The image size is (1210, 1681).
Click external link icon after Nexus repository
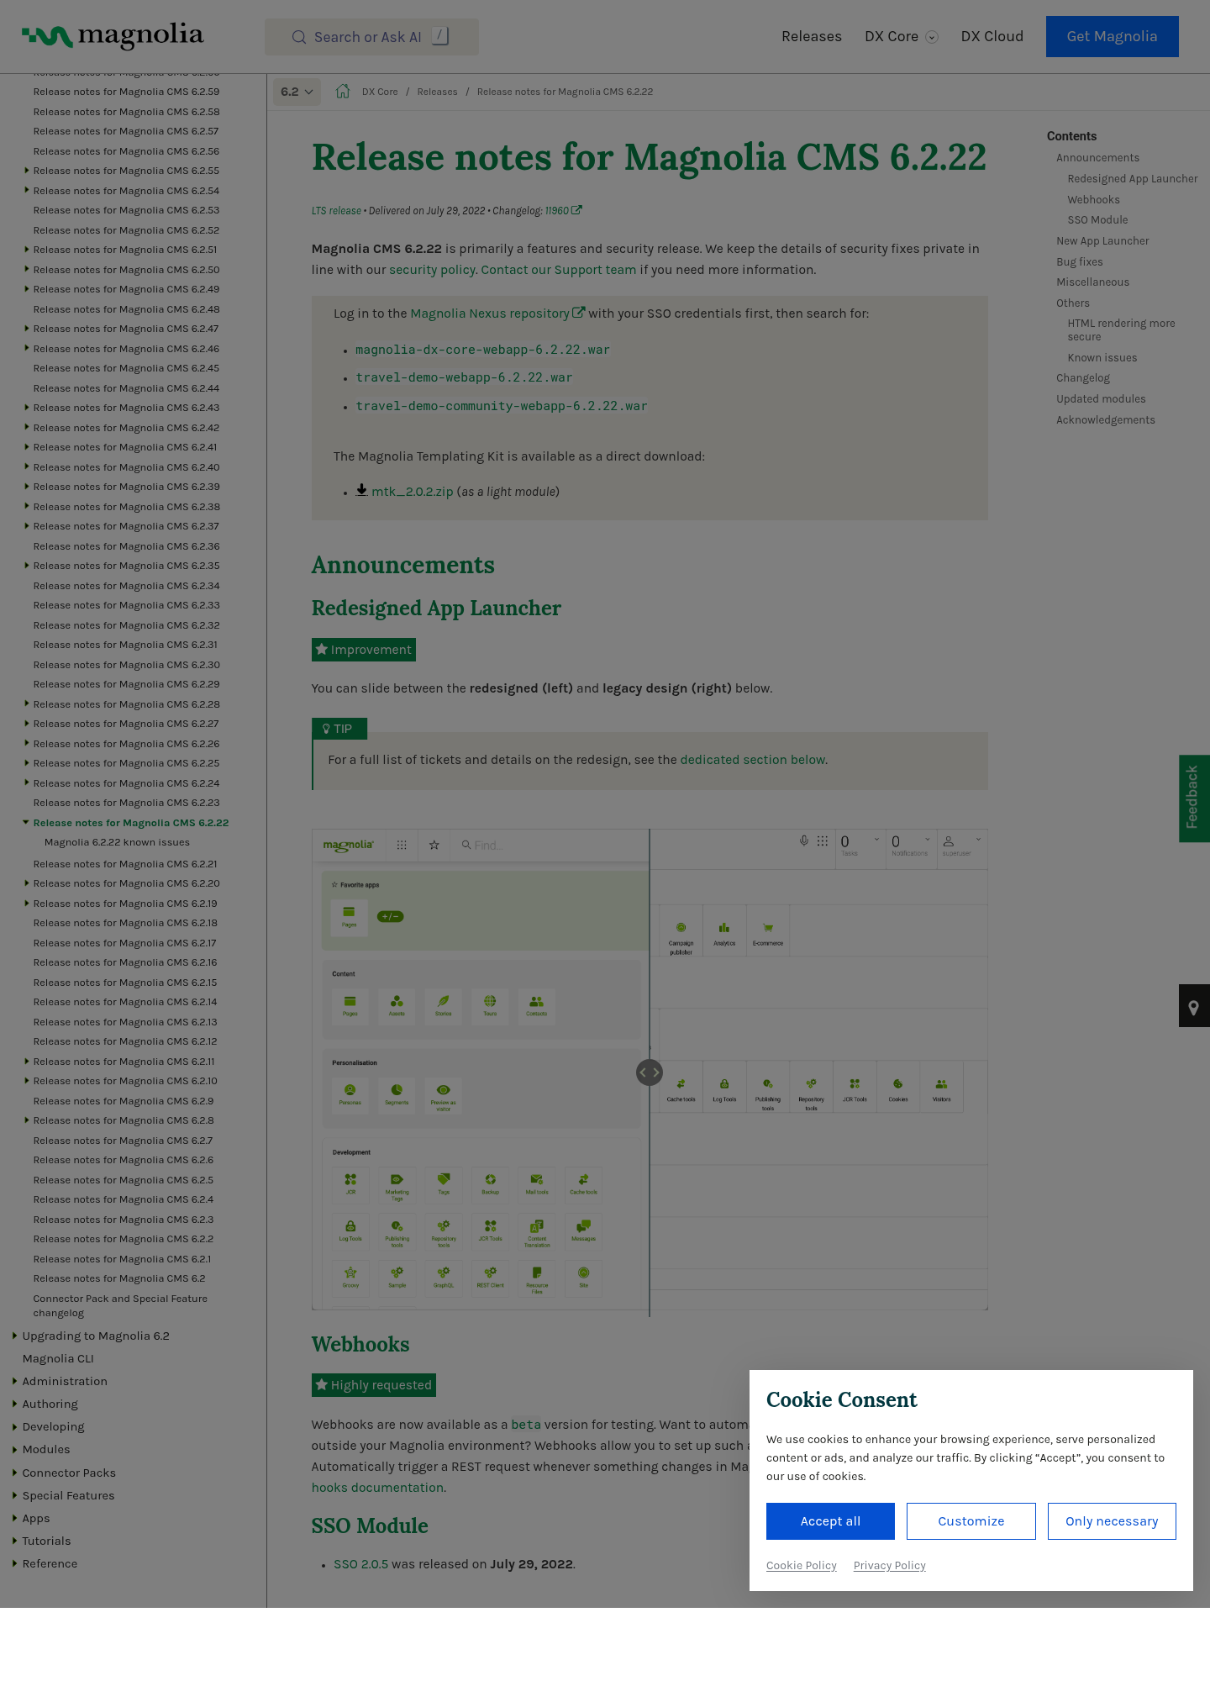click(578, 313)
